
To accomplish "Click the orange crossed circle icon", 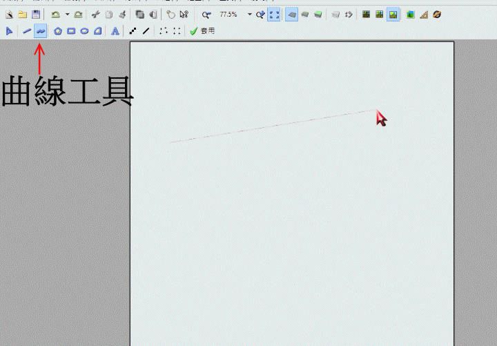I will 437,15.
